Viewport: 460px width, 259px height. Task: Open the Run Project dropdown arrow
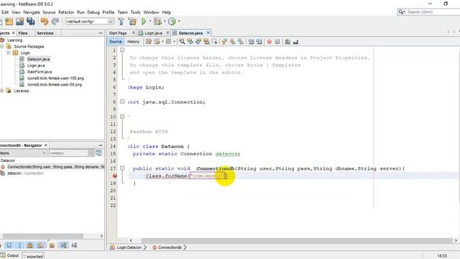(x=150, y=22)
